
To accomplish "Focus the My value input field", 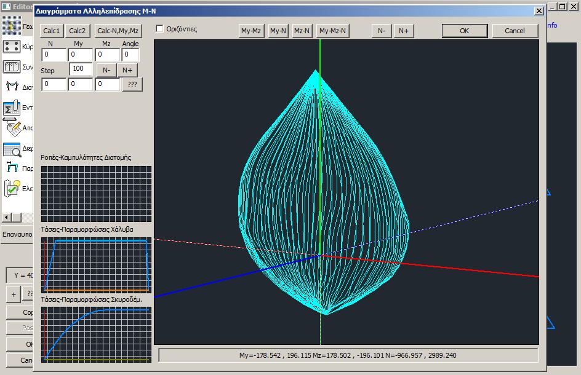I will point(81,55).
